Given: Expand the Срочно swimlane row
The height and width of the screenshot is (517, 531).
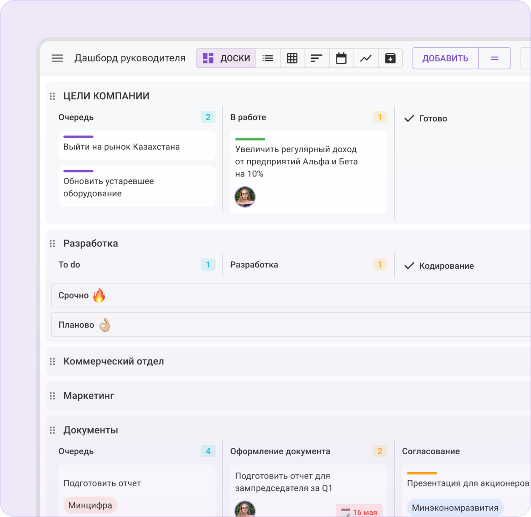Looking at the screenshot, I should [x=74, y=295].
